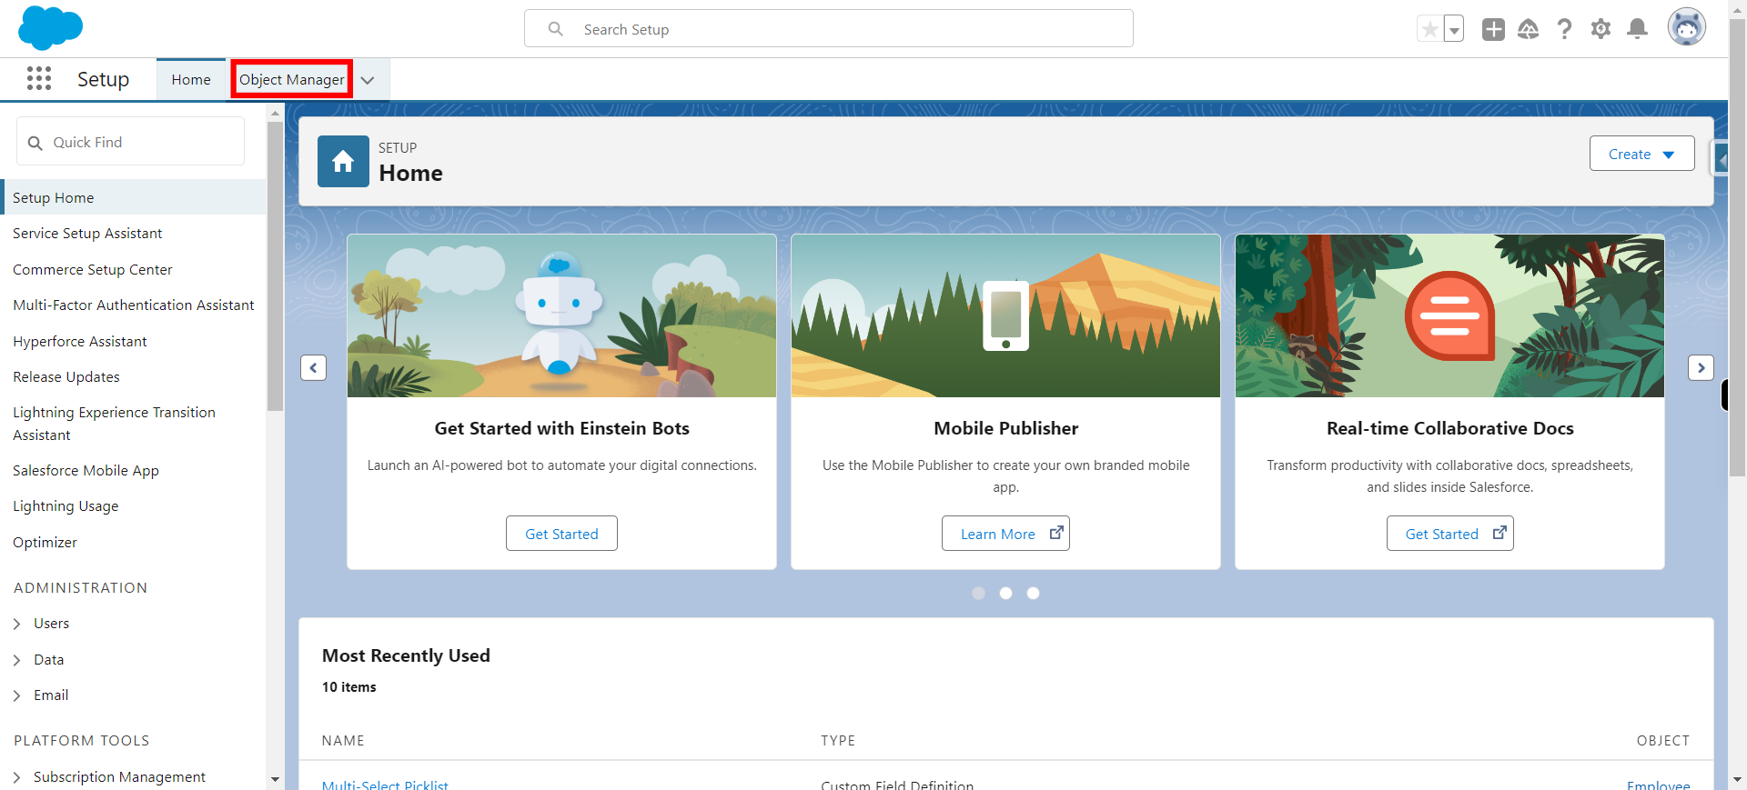Click the search magnifier icon in Search Setup
This screenshot has width=1747, height=790.
(x=556, y=29)
